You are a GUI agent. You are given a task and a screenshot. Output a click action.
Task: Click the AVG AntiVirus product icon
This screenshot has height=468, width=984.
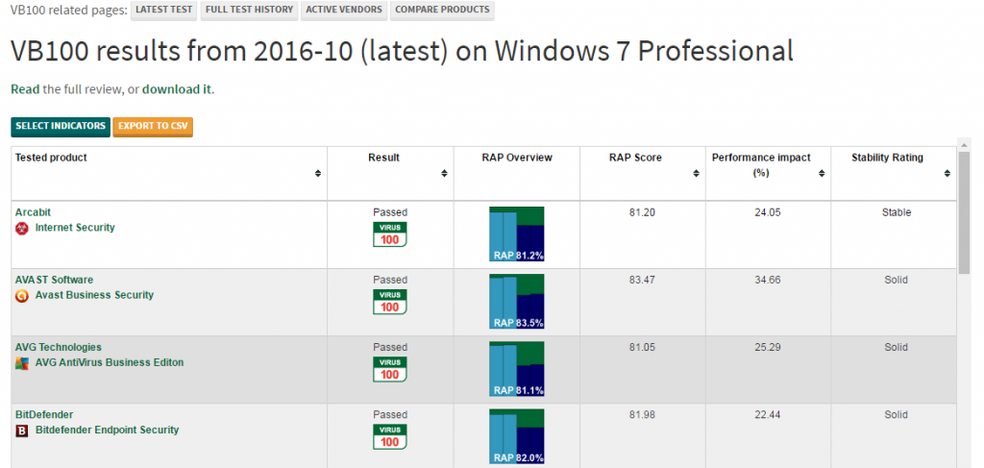(22, 363)
